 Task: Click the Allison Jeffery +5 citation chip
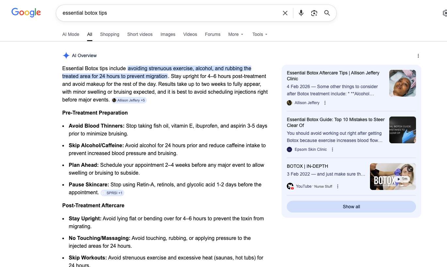click(129, 100)
